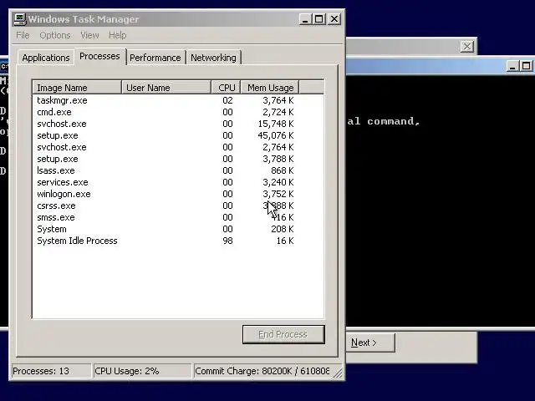This screenshot has height=401, width=535.
Task: Open the View menu
Action: 89,35
